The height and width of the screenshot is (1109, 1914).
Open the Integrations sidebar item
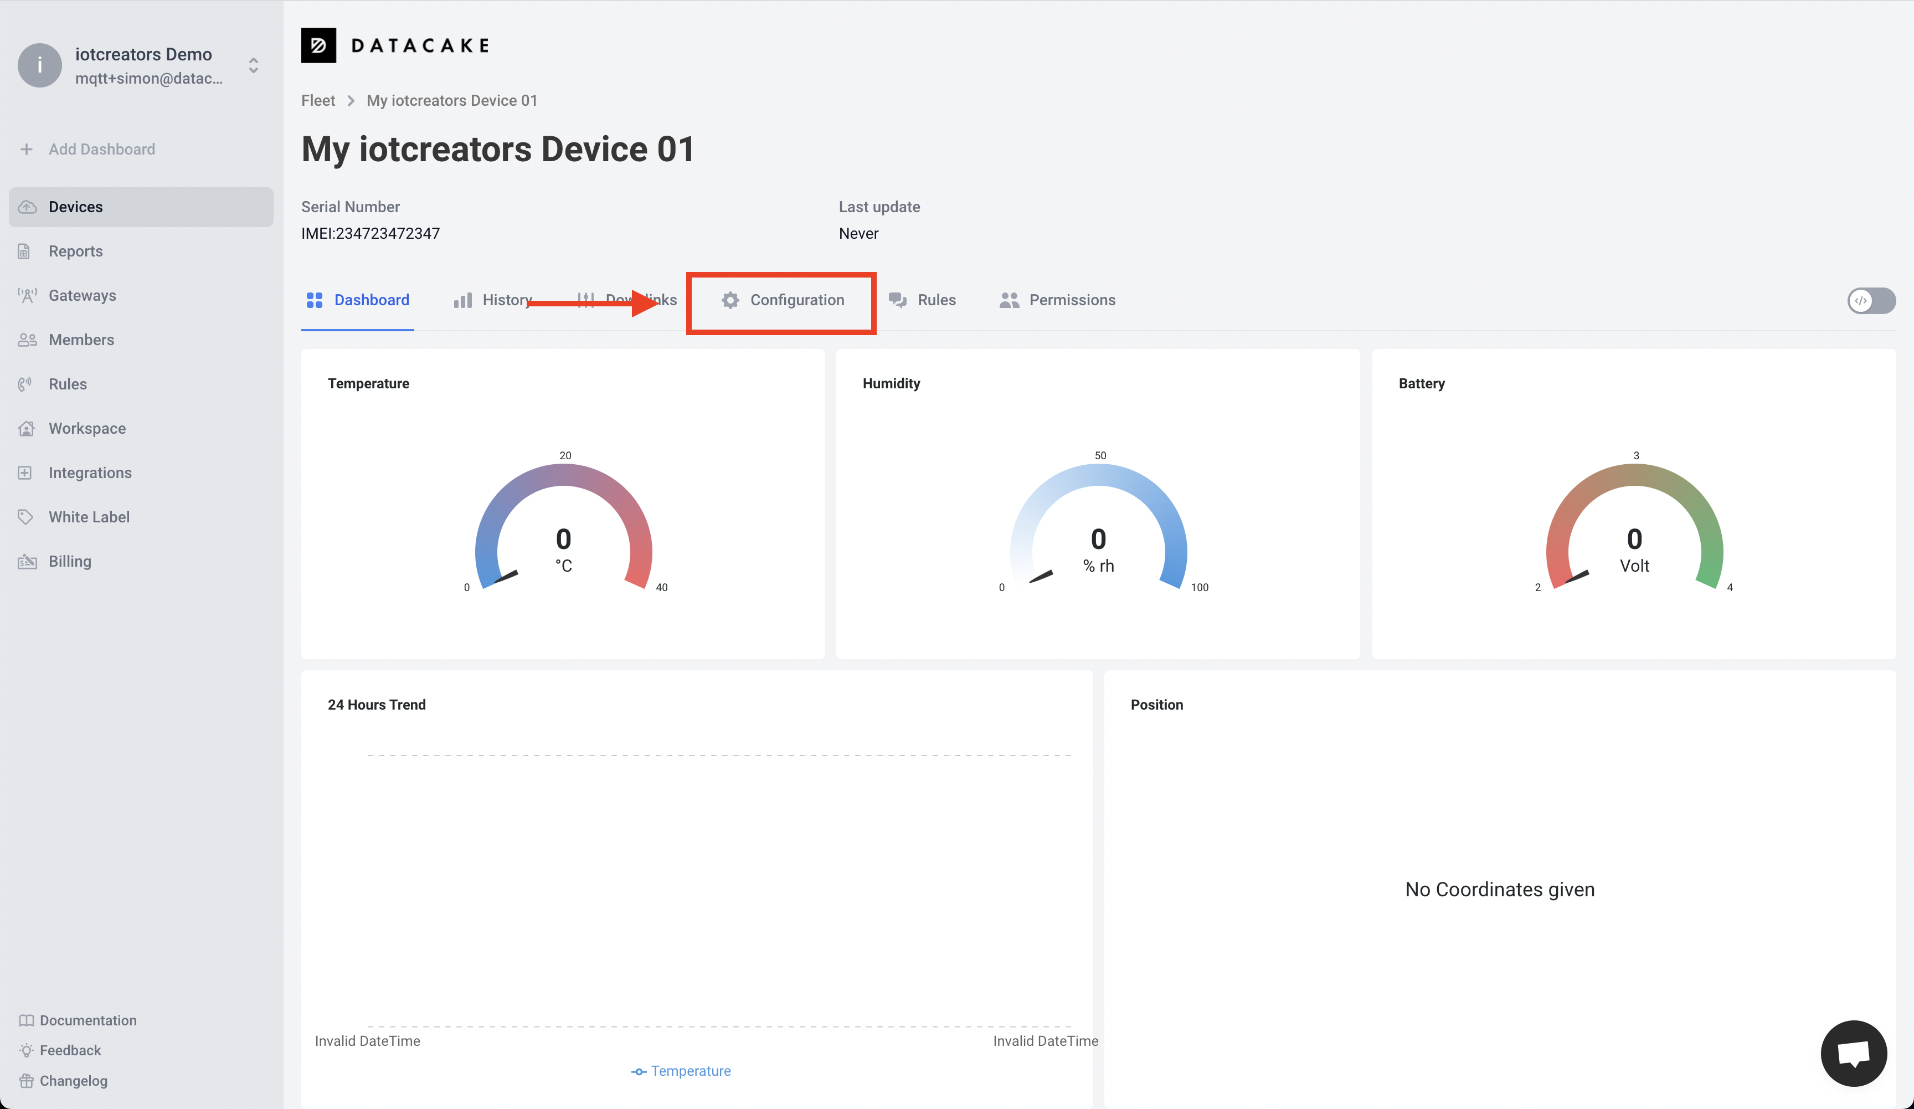[x=141, y=473]
